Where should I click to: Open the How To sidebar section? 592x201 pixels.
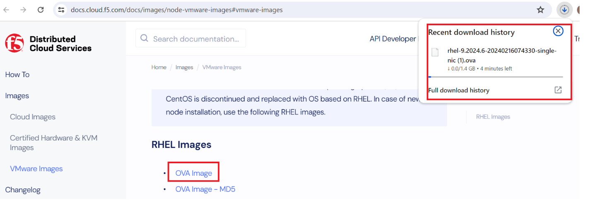(x=17, y=75)
